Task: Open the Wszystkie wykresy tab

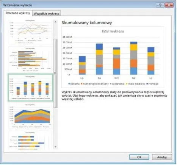Action: 46,14
